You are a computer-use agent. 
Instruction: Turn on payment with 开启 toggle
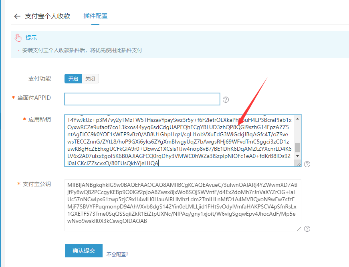click(x=73, y=79)
